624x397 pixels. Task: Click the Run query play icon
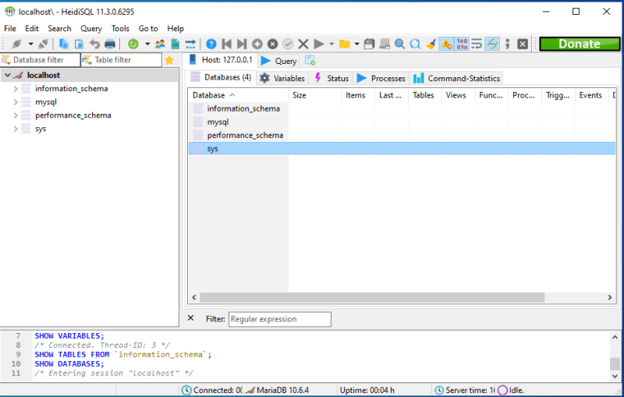[319, 44]
